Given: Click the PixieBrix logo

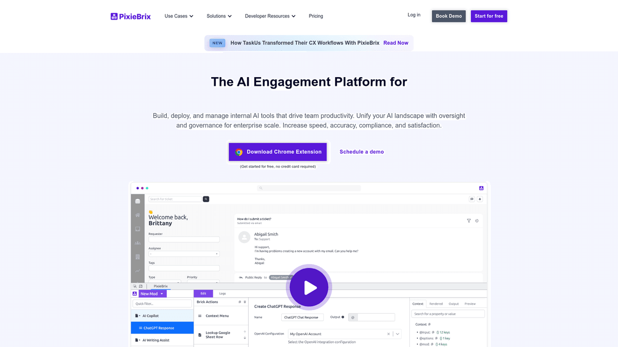Looking at the screenshot, I should tap(131, 16).
